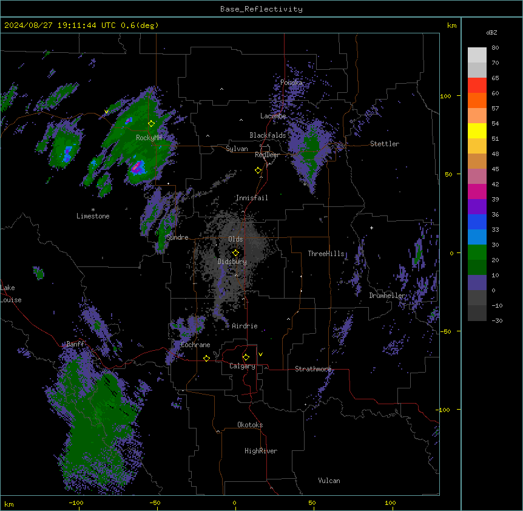523x511 pixels.
Task: Click the Cochrane city label
Action: (x=195, y=345)
